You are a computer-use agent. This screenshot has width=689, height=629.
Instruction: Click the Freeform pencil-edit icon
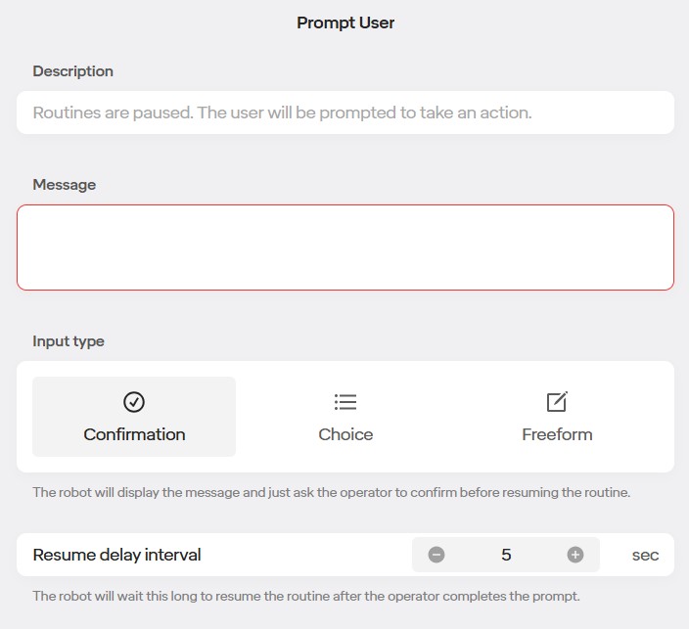click(x=557, y=402)
